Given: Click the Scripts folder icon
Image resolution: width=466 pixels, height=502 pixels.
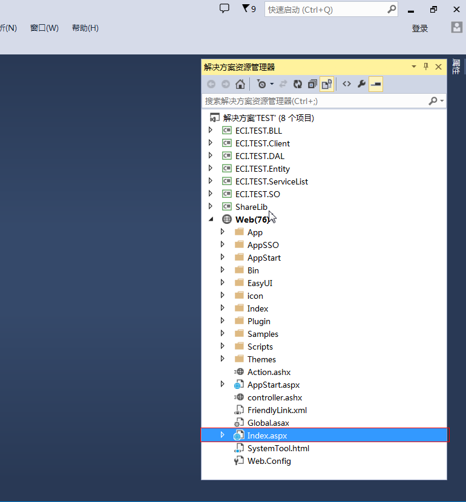Looking at the screenshot, I should point(239,346).
